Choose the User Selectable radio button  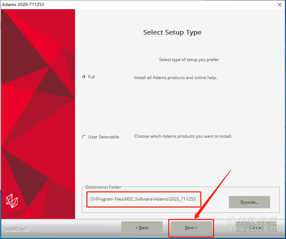tap(84, 137)
